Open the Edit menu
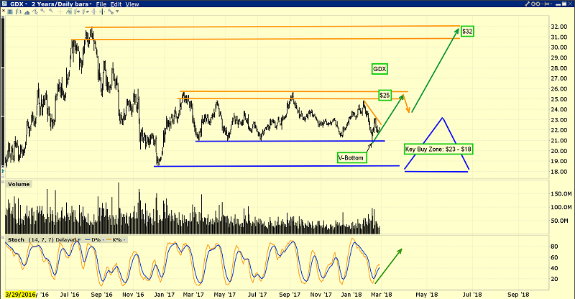The image size is (575, 299). point(116,4)
